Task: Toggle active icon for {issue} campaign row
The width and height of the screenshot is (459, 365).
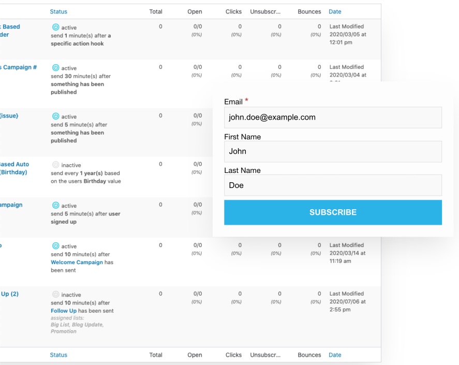Action: pyautogui.click(x=55, y=116)
